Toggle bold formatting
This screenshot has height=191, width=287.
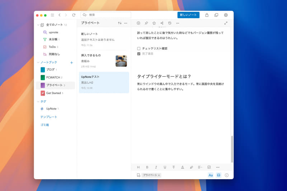(147, 167)
